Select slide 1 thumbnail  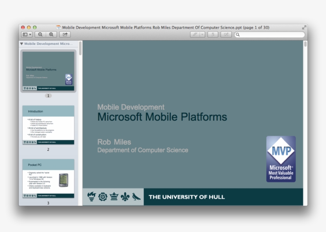pos(48,71)
